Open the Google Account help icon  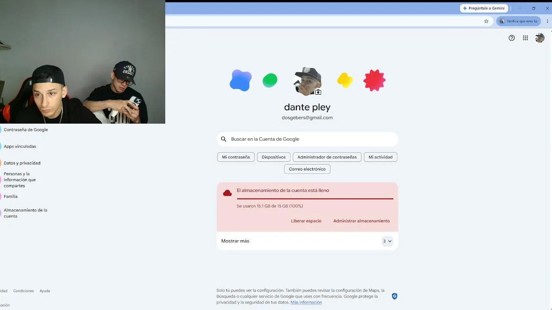[511, 38]
